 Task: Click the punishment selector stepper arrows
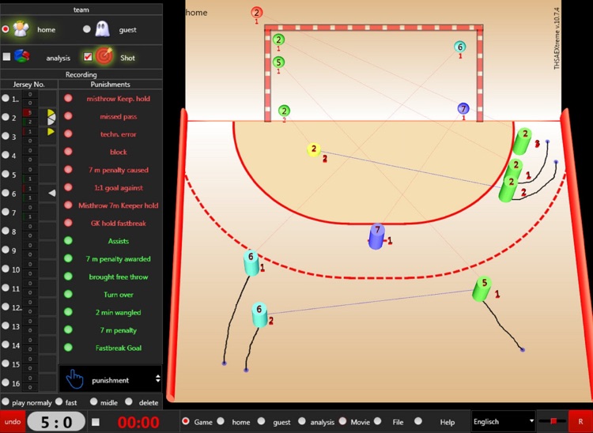pyautogui.click(x=157, y=378)
